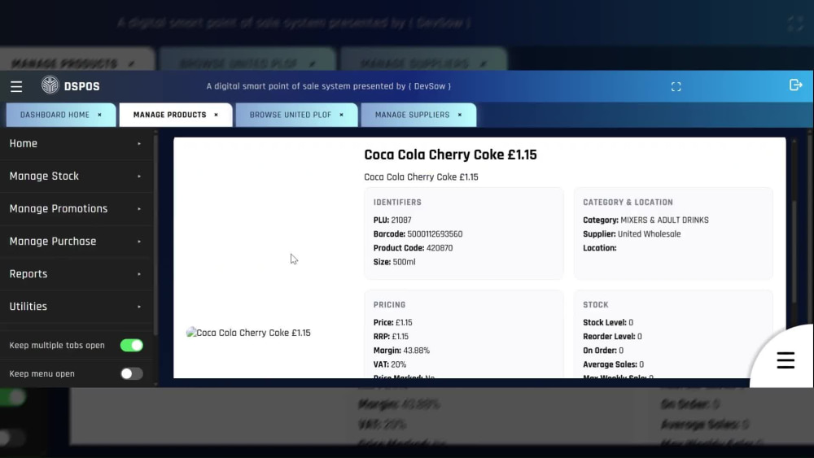Viewport: 814px width, 458px height.
Task: Open the hamburger menu in header
Action: point(16,86)
